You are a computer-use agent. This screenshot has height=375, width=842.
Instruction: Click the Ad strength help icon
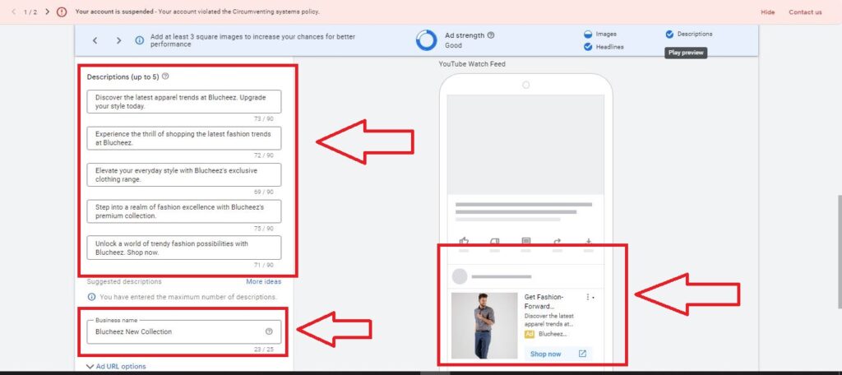(x=491, y=35)
